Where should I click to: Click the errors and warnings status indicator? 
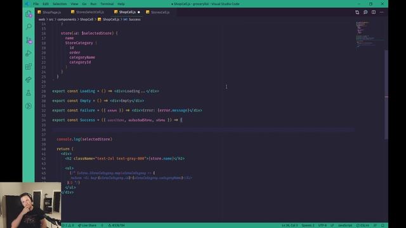click(68, 225)
